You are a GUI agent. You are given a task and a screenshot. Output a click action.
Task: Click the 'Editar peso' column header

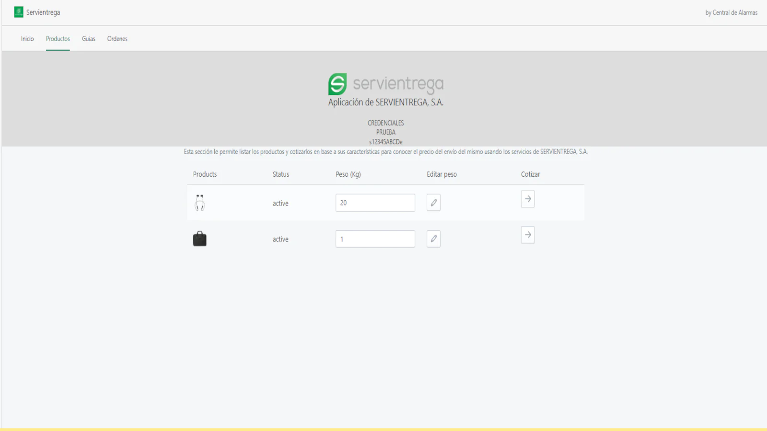442,174
